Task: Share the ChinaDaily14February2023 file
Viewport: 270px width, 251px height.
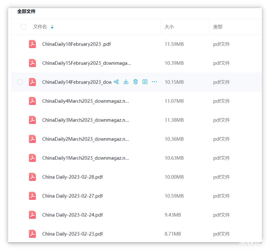Action: [x=116, y=82]
